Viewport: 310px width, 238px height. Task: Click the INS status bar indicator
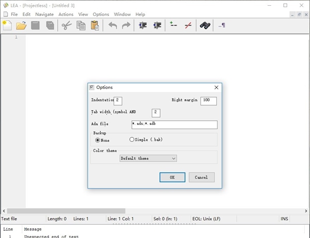pyautogui.click(x=284, y=219)
